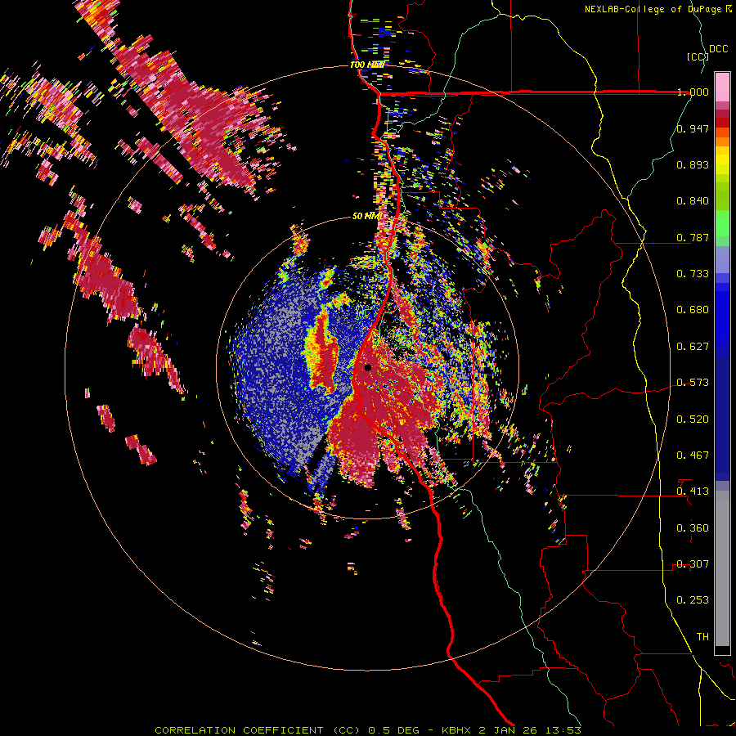Click the 100 NMI range ring label

click(x=367, y=65)
